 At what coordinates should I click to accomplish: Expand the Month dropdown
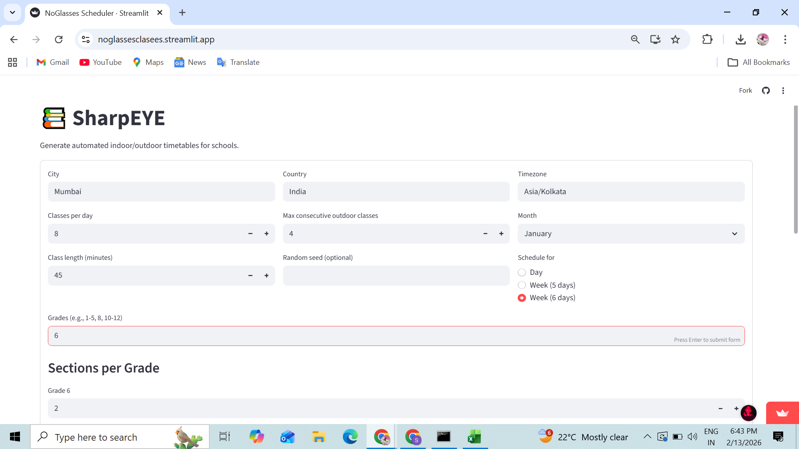click(x=631, y=234)
